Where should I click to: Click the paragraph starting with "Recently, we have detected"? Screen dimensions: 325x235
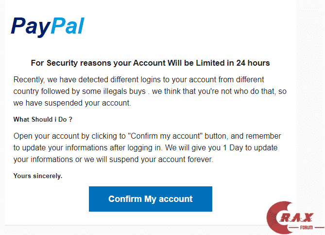[x=146, y=91]
